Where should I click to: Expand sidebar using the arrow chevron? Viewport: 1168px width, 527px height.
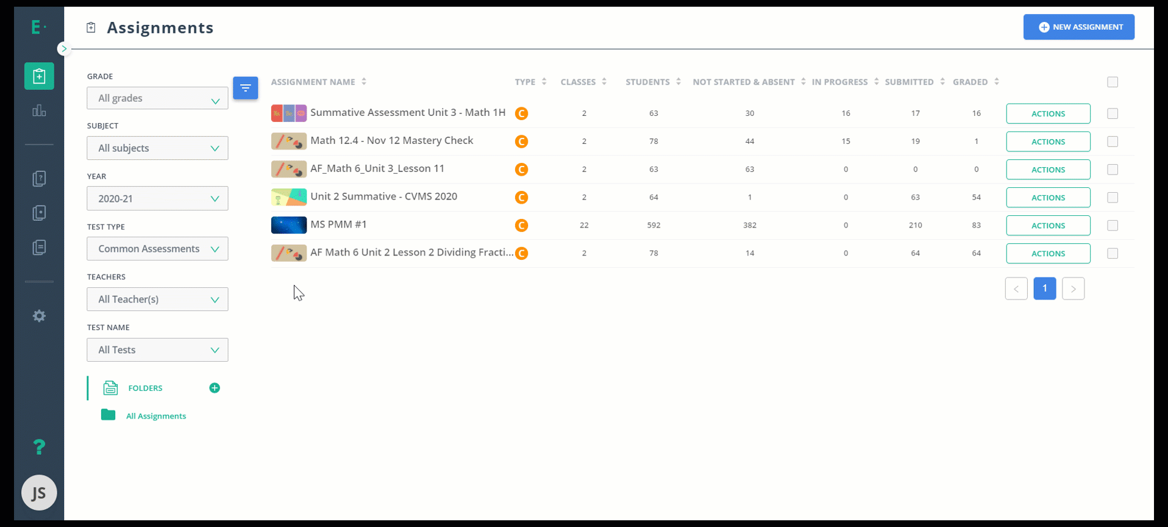[x=64, y=49]
